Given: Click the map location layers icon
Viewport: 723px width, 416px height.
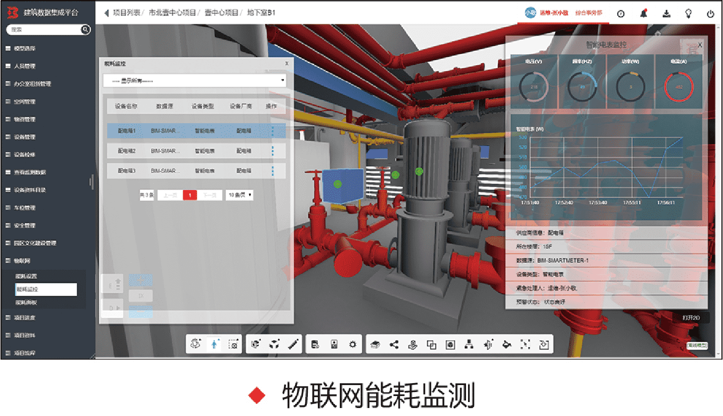Looking at the screenshot, I should 413,344.
